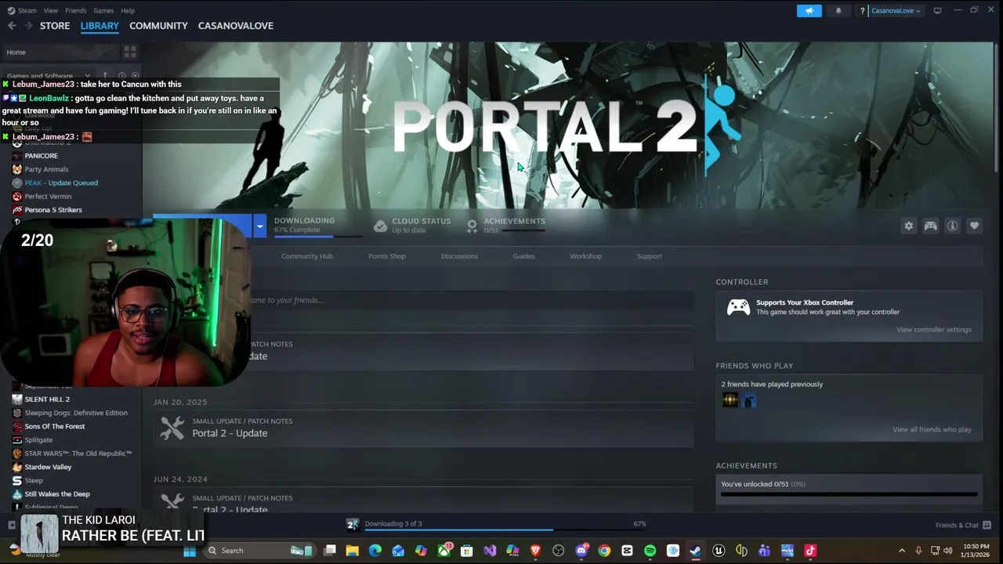Select PANICORE in the game list
The width and height of the screenshot is (1003, 564).
[41, 156]
